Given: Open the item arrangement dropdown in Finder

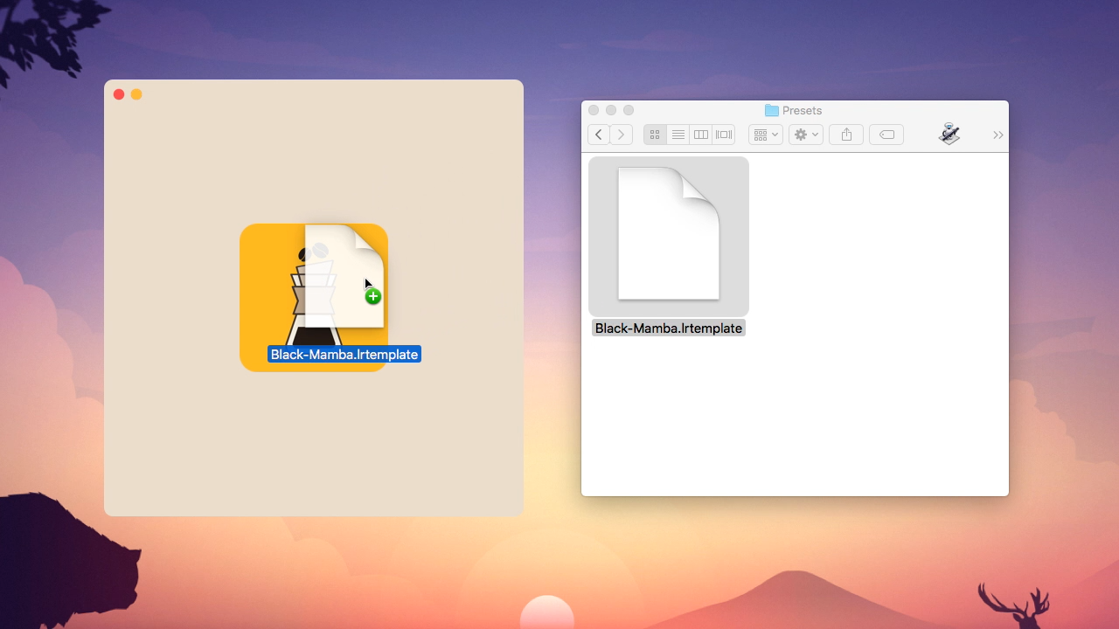Looking at the screenshot, I should 766,135.
